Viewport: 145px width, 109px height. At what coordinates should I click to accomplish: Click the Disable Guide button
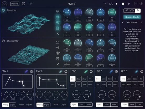132,17
